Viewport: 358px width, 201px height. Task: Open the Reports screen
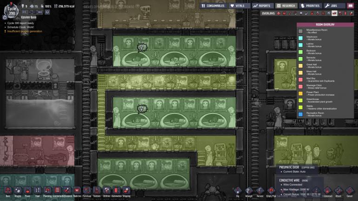(262, 6)
